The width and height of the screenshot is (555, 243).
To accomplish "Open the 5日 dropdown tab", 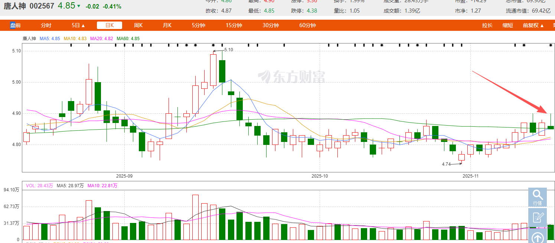I will 78,25.
